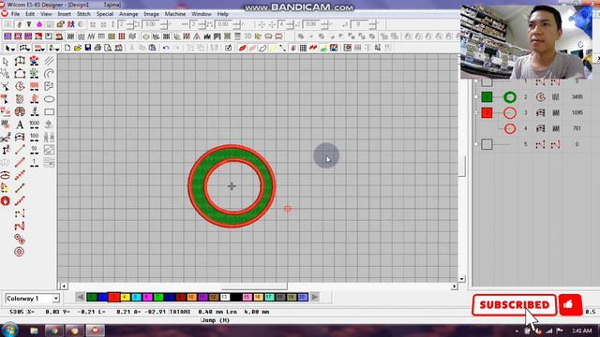Click the Travel by 1 stitch icon
The height and width of the screenshot is (337, 600).
point(34,163)
